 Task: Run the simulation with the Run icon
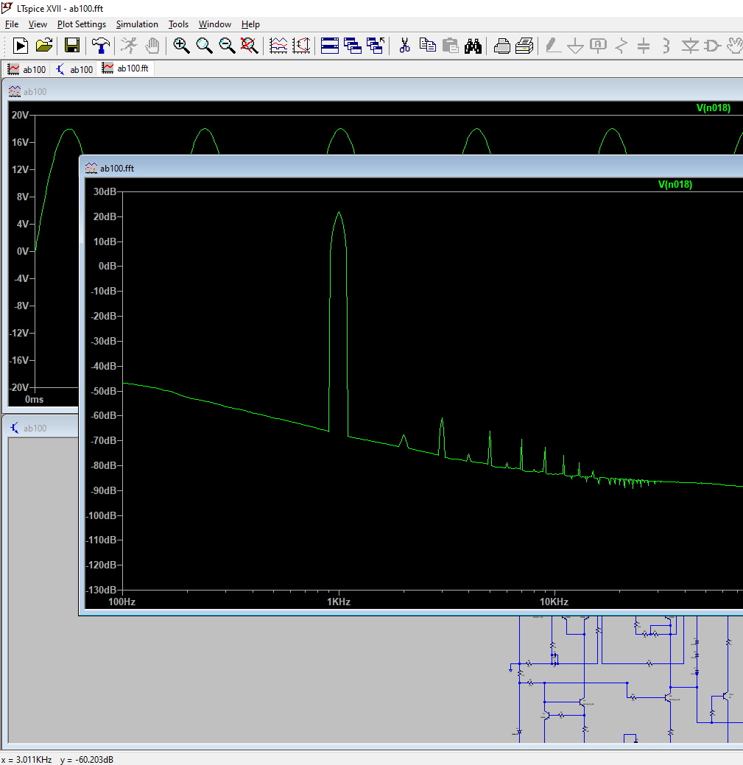(20, 46)
